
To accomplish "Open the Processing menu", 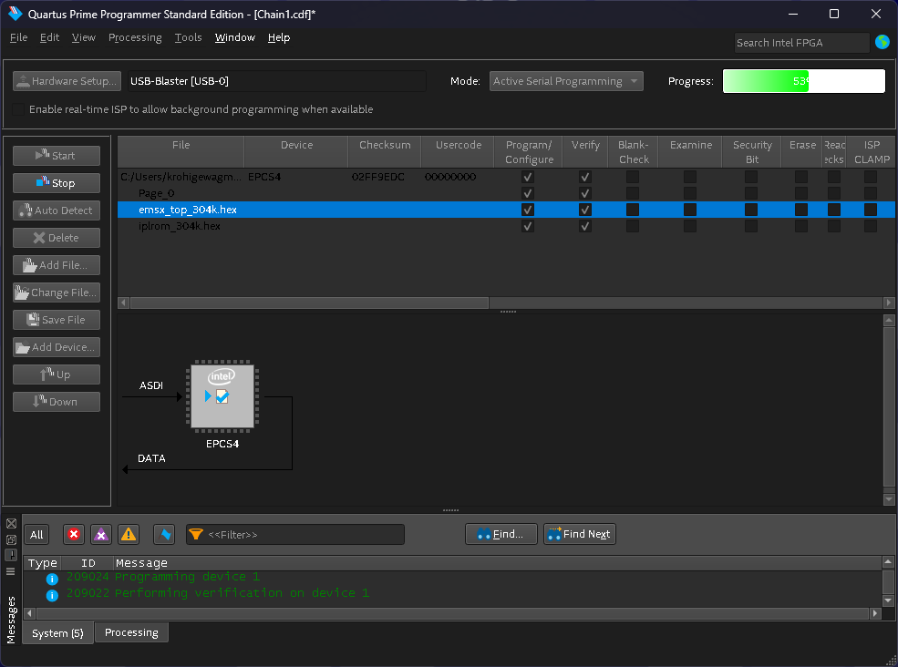I will (x=135, y=37).
